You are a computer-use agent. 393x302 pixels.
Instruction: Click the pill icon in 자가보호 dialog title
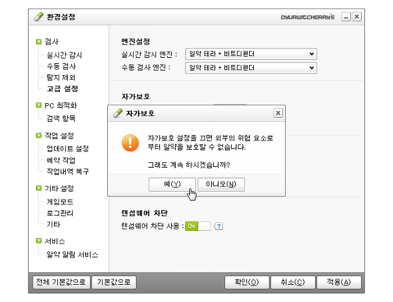pos(118,113)
